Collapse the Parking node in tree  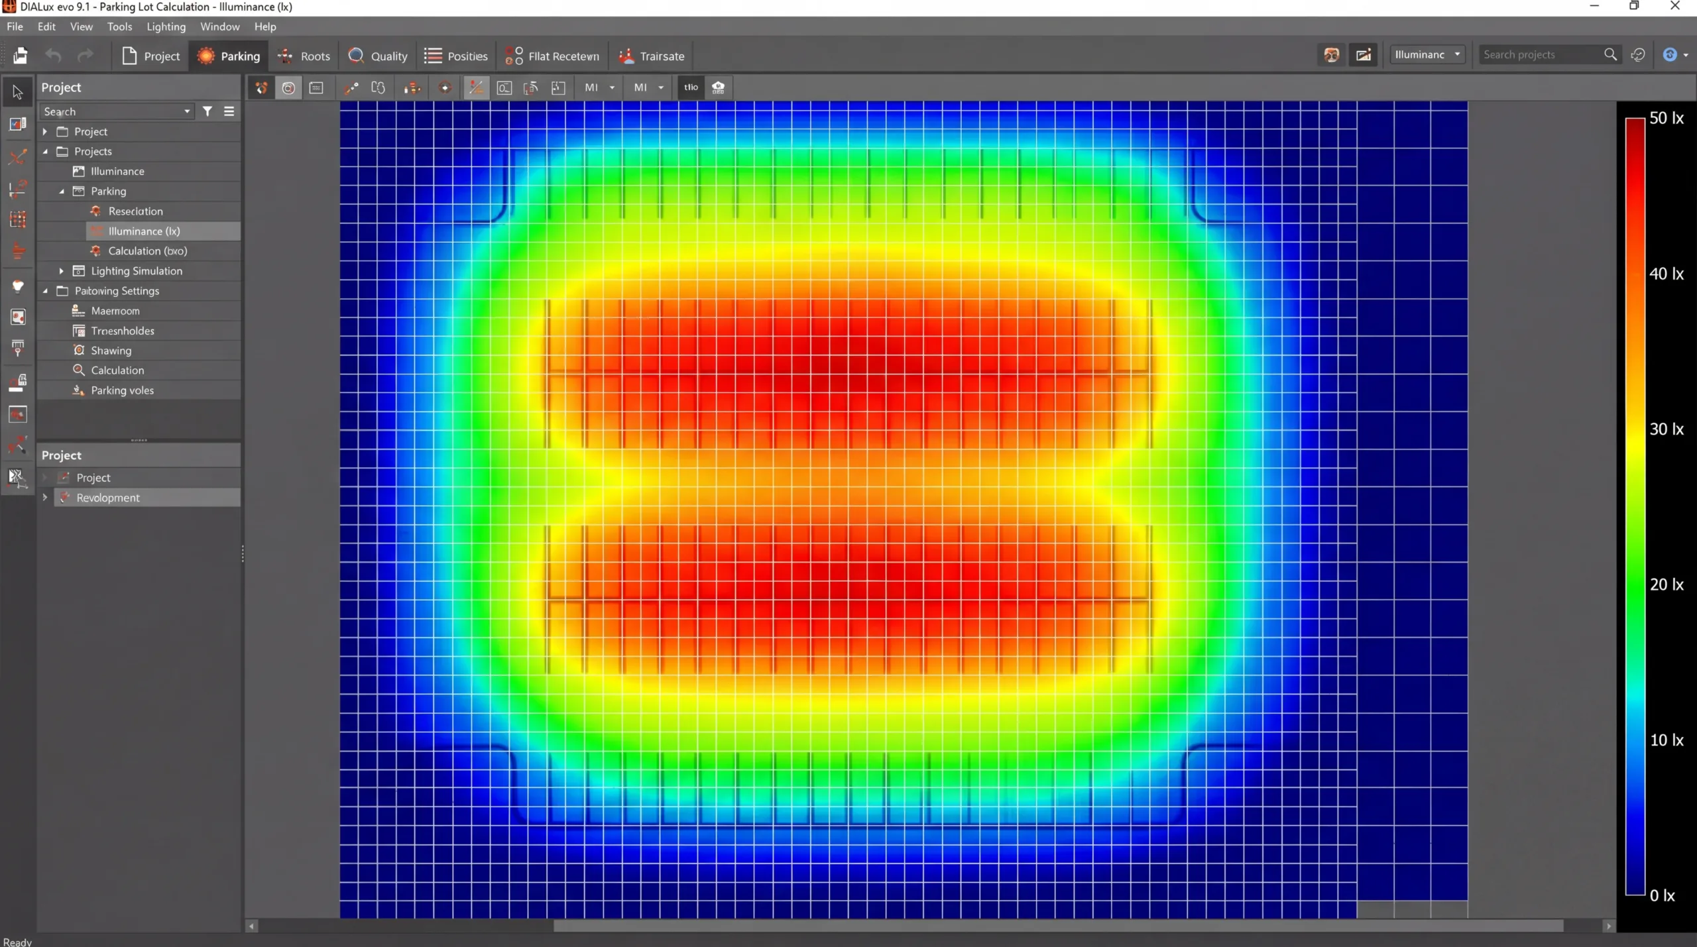[x=62, y=191]
